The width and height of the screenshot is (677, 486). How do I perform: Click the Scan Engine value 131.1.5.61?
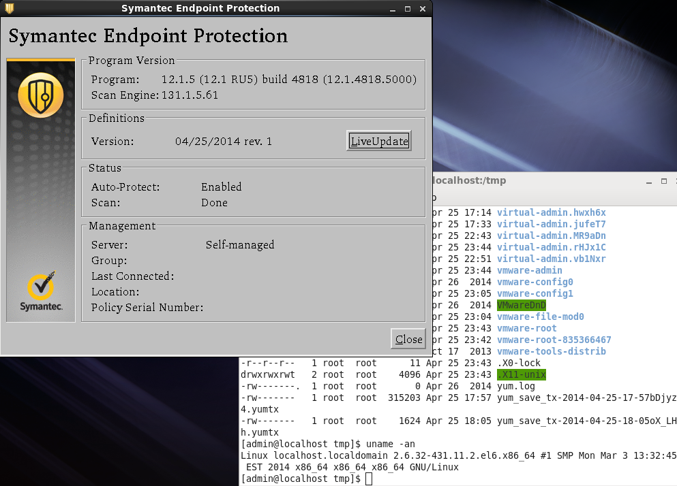pos(190,95)
